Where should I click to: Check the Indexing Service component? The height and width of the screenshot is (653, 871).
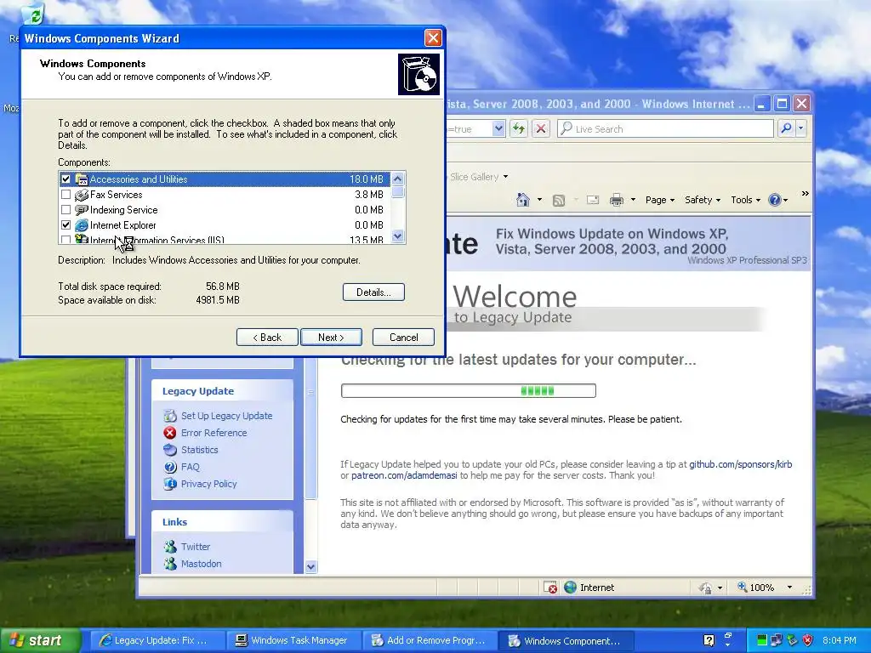[66, 210]
